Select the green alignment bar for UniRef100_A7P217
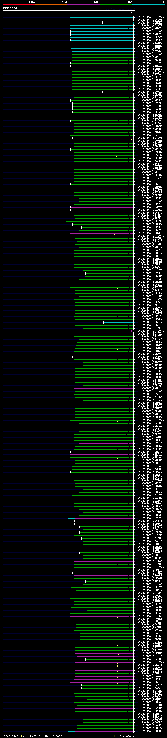Viewport: 167px width, 738px height. [103, 57]
